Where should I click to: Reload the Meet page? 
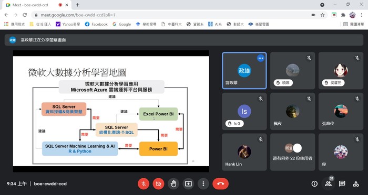pyautogui.click(x=25, y=15)
